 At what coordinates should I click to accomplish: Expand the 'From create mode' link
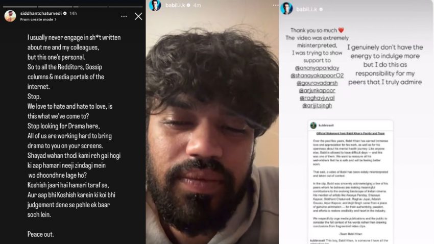38,19
